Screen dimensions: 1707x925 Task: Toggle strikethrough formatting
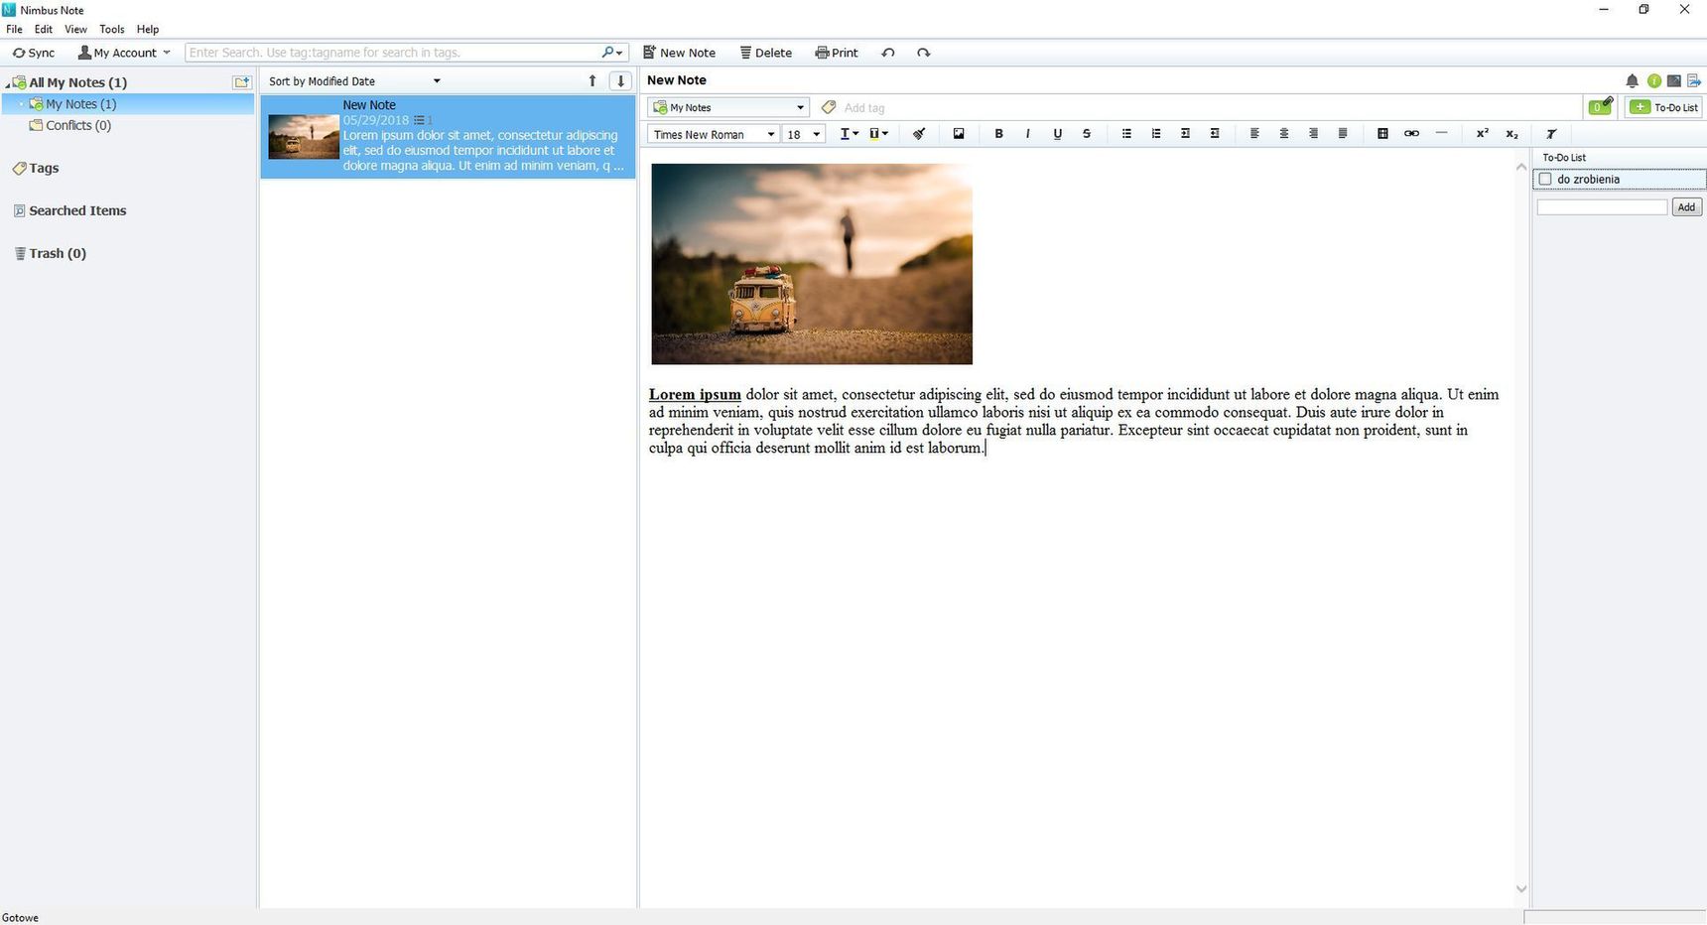pyautogui.click(x=1087, y=134)
